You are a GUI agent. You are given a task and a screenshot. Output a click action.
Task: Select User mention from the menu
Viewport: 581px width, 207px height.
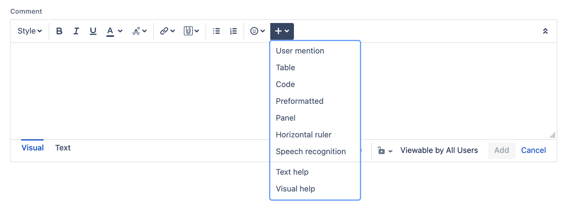315,51
